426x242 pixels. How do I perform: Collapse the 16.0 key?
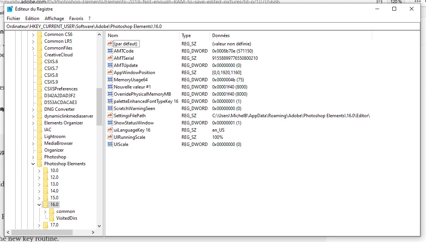(39, 205)
